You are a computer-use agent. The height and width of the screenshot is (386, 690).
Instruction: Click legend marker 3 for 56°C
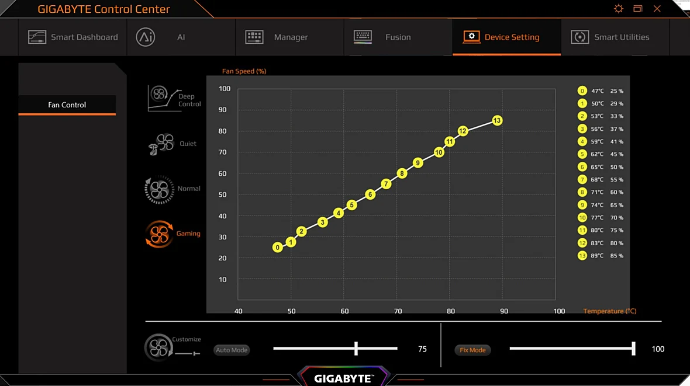tap(582, 129)
